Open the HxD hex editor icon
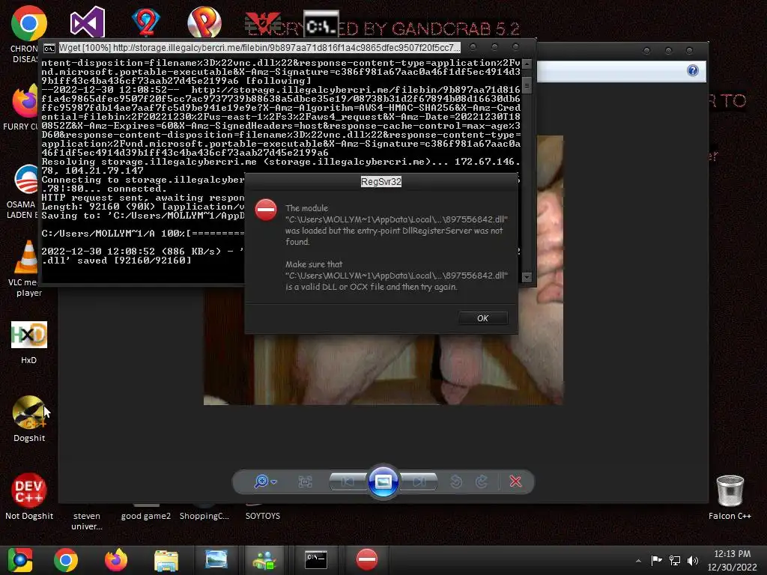This screenshot has width=767, height=575. coord(29,335)
